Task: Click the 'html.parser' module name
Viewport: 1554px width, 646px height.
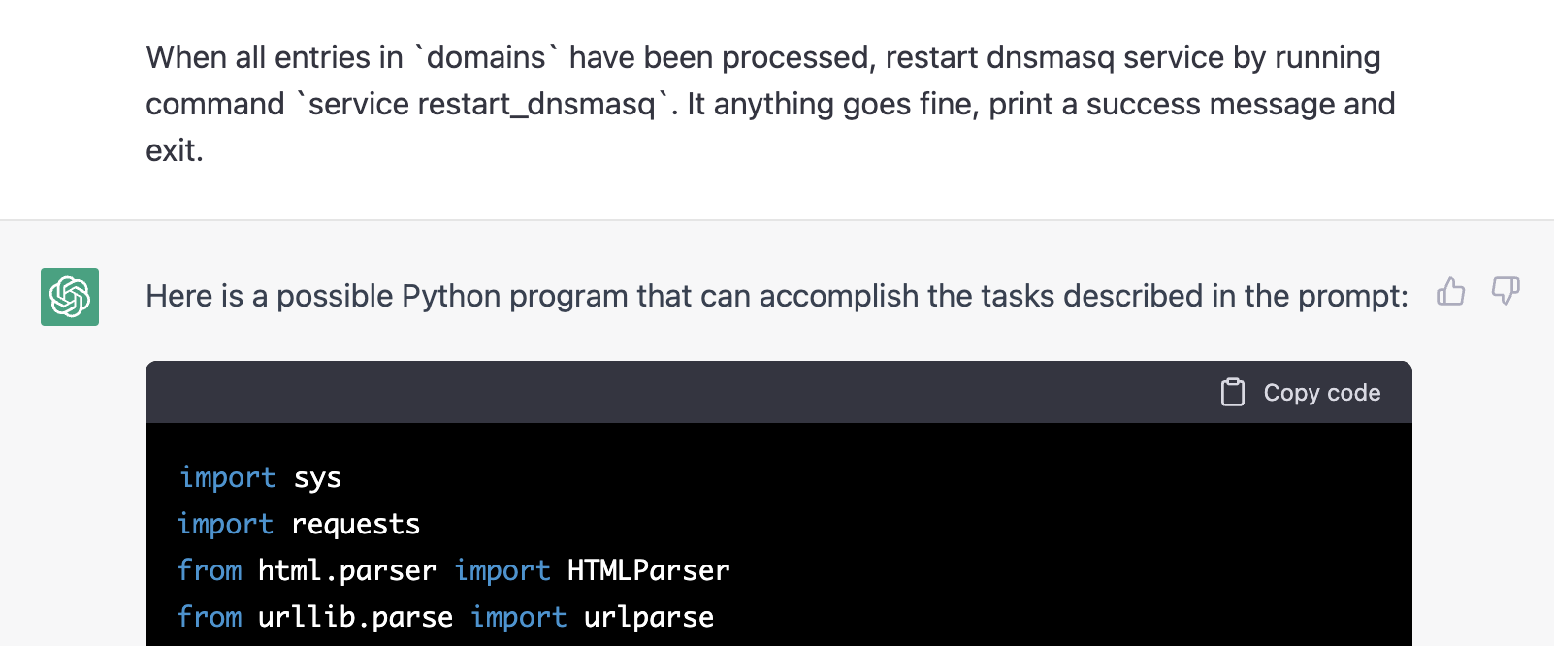Action: [347, 570]
